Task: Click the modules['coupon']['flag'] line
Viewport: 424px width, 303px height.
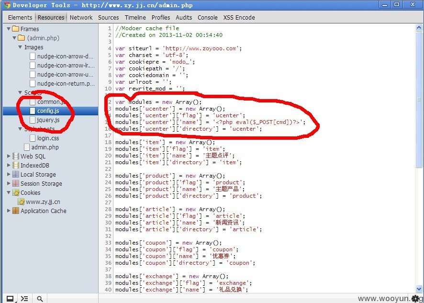Action: click(x=177, y=249)
